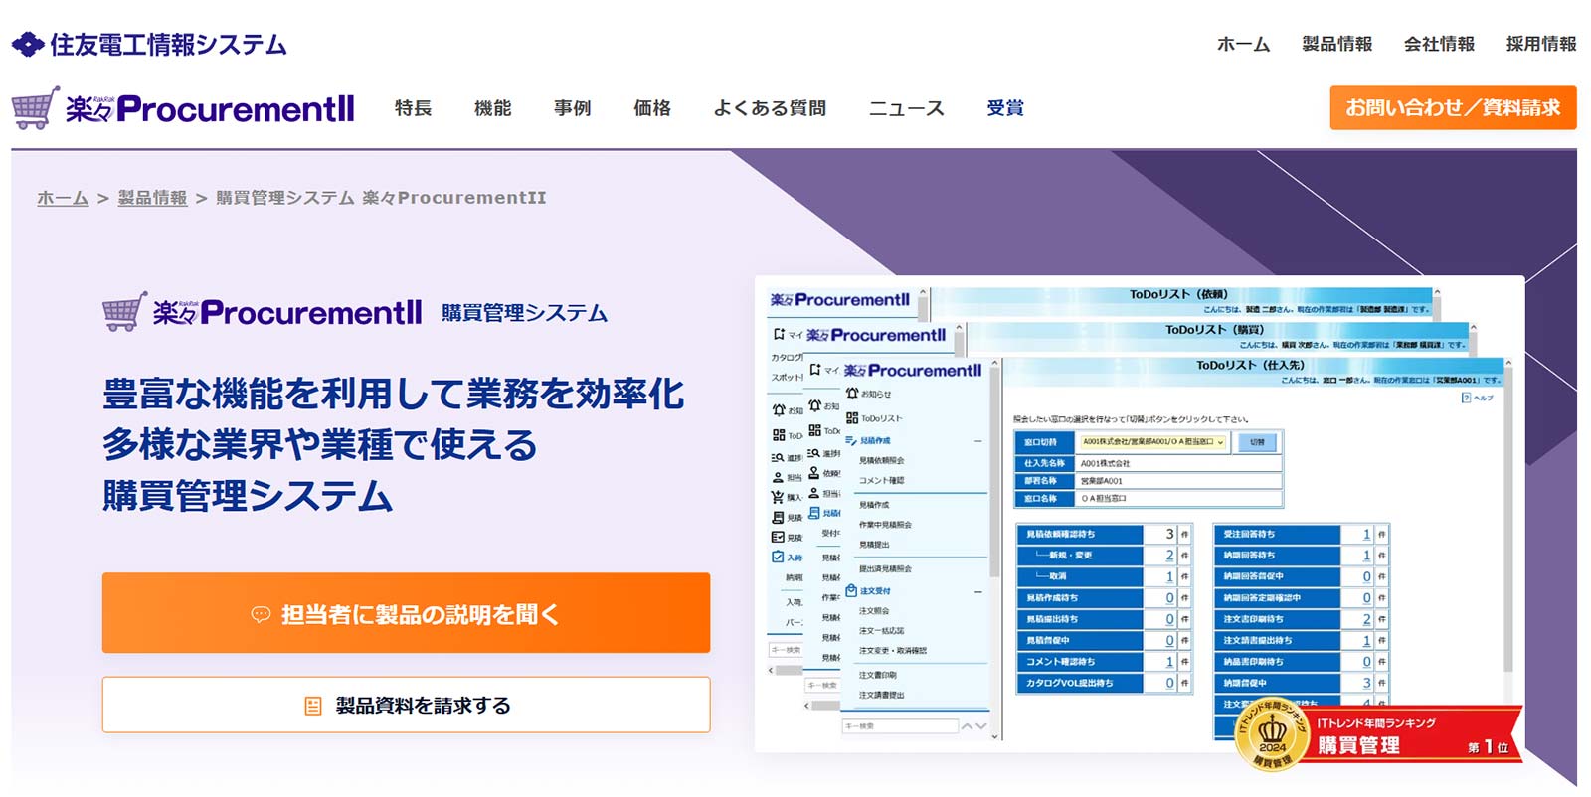Open 採用情報 in the top menu
Image resolution: width=1591 pixels, height=797 pixels.
pos(1540,44)
